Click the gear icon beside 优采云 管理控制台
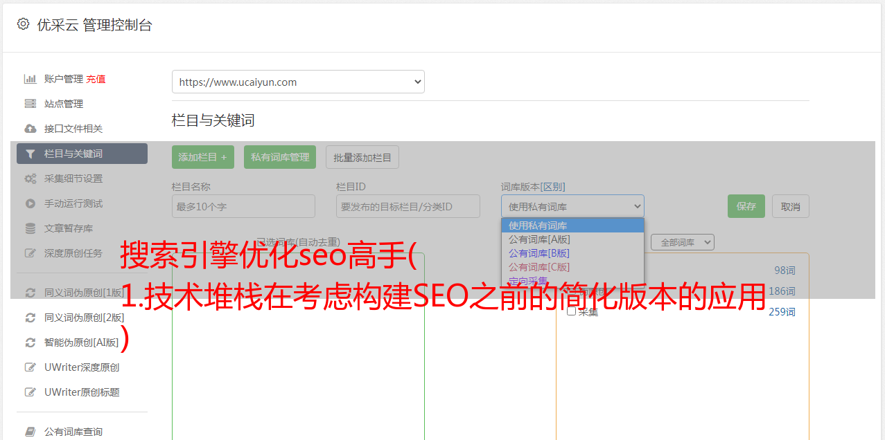Viewport: 885px width, 440px height. point(23,24)
